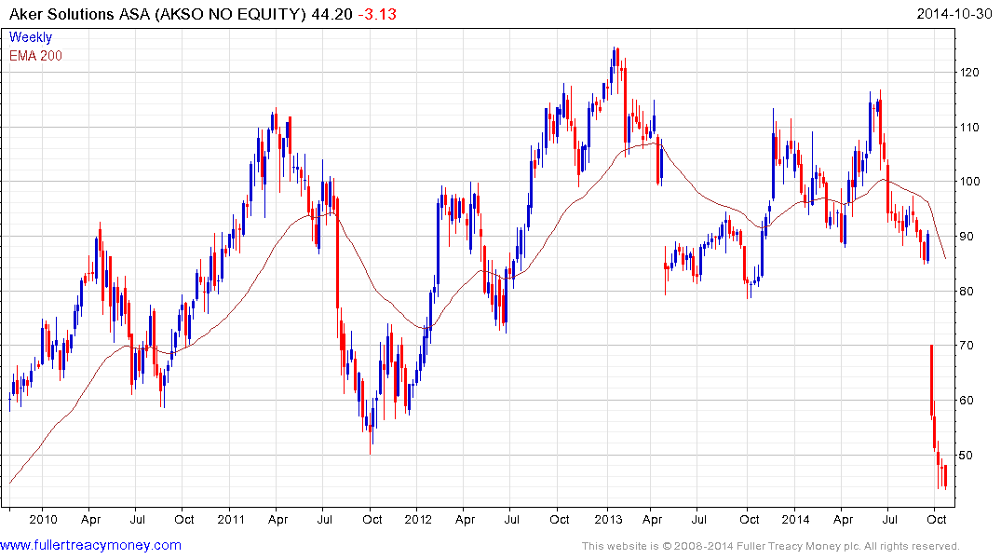
Task: Click the Aker Solutions ASA chart title
Action: [x=157, y=14]
